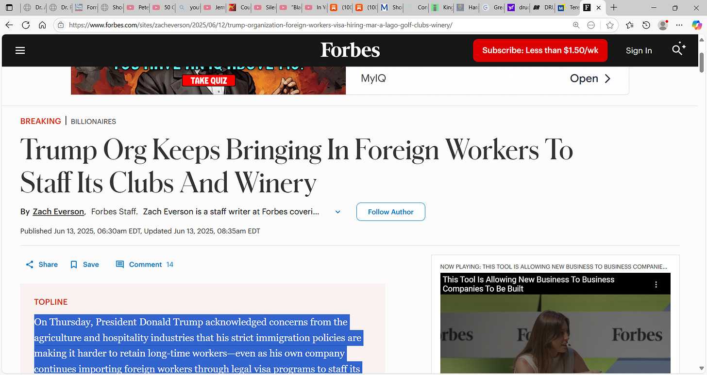Open video options three-dot menu
Image resolution: width=707 pixels, height=375 pixels.
click(656, 285)
